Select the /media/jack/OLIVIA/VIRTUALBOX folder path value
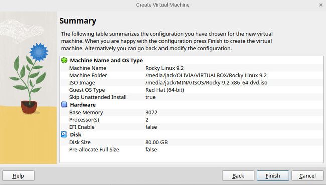Viewport: 326px width, 185px height. 206,75
